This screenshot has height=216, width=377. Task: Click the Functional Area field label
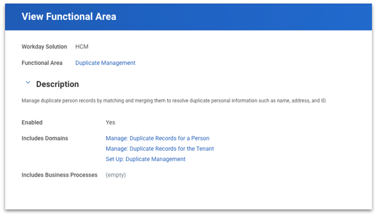pyautogui.click(x=42, y=63)
